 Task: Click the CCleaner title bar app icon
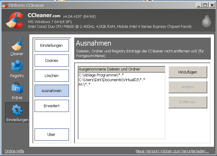point(5,5)
